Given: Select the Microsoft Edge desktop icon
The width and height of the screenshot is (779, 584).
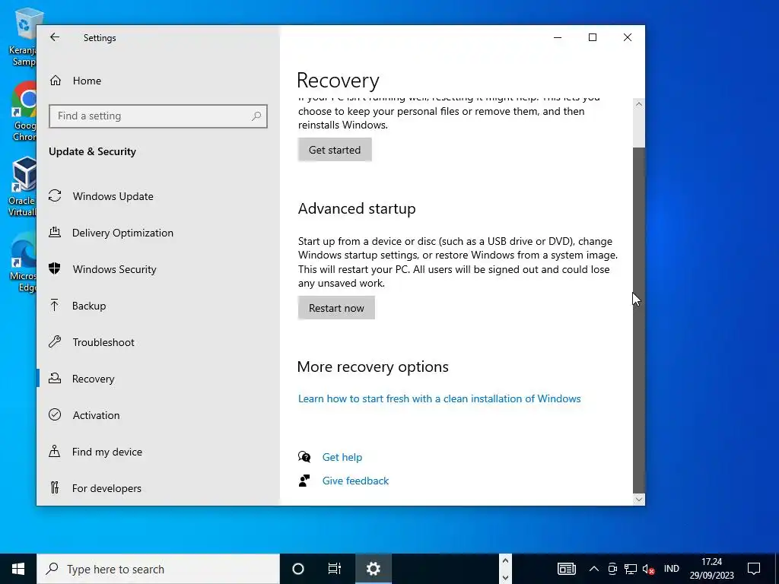Looking at the screenshot, I should [23, 262].
